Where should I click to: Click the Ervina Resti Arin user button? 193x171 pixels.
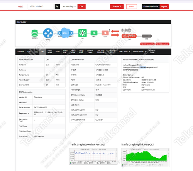(x=151, y=7)
